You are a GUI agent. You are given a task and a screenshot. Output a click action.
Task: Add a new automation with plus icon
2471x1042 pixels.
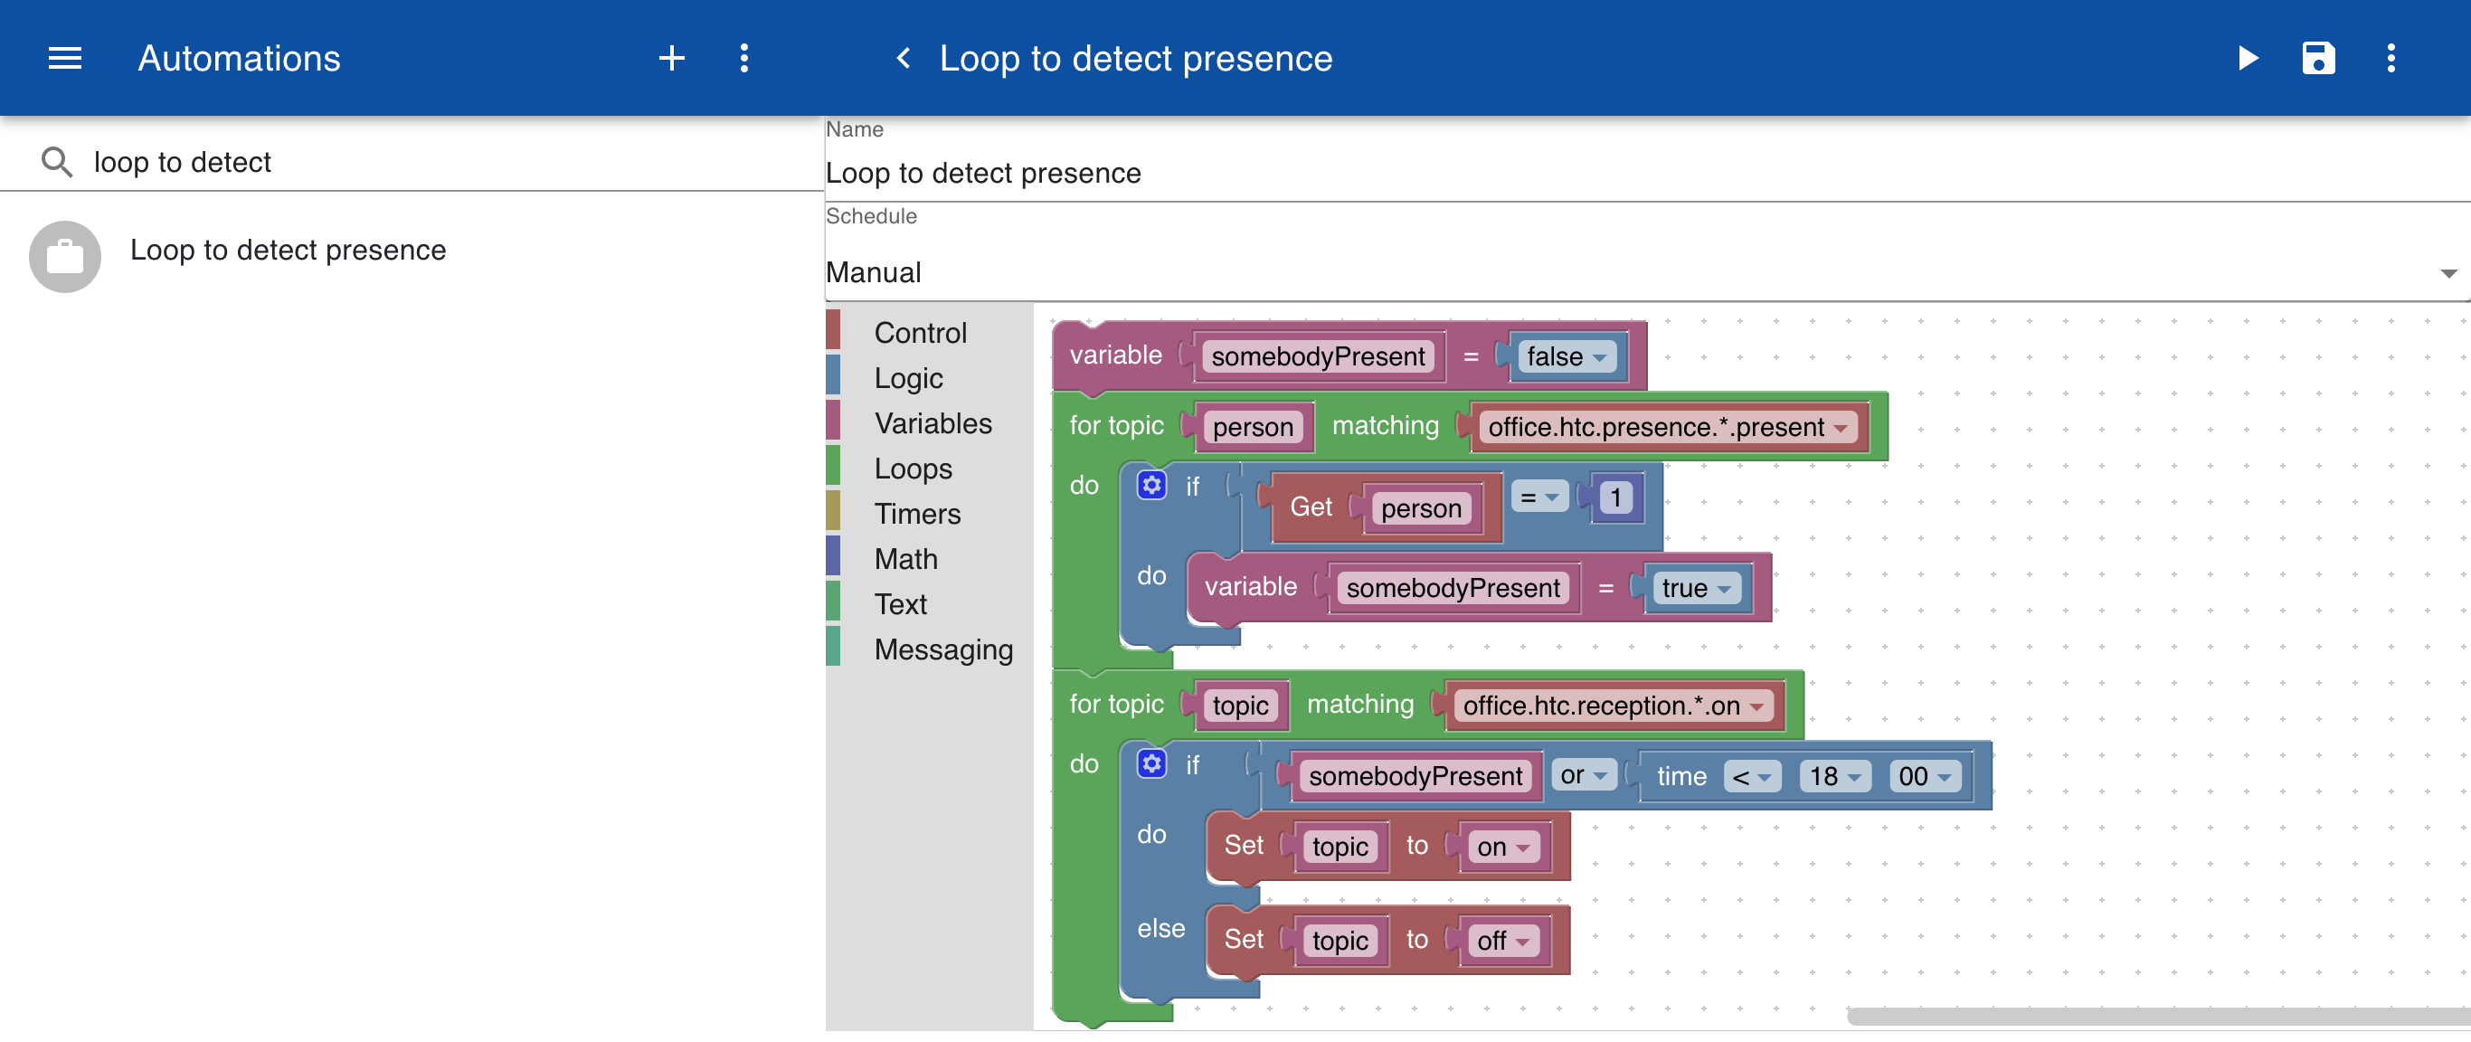(x=671, y=59)
